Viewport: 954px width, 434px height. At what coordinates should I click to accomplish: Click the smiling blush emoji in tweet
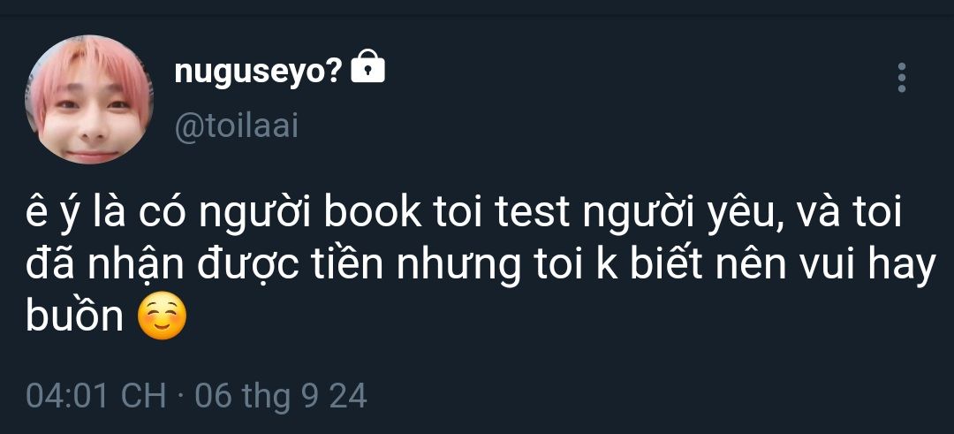[x=162, y=316]
